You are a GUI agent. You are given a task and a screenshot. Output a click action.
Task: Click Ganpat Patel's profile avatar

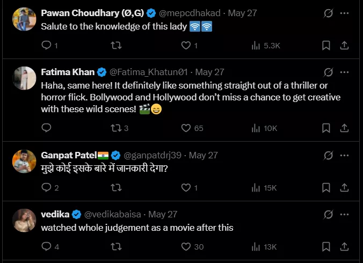point(24,161)
